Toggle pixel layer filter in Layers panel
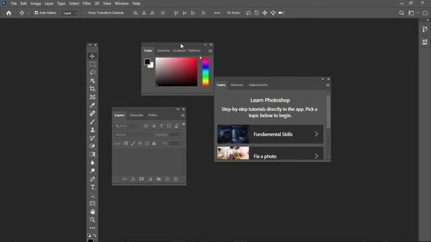 146,126
